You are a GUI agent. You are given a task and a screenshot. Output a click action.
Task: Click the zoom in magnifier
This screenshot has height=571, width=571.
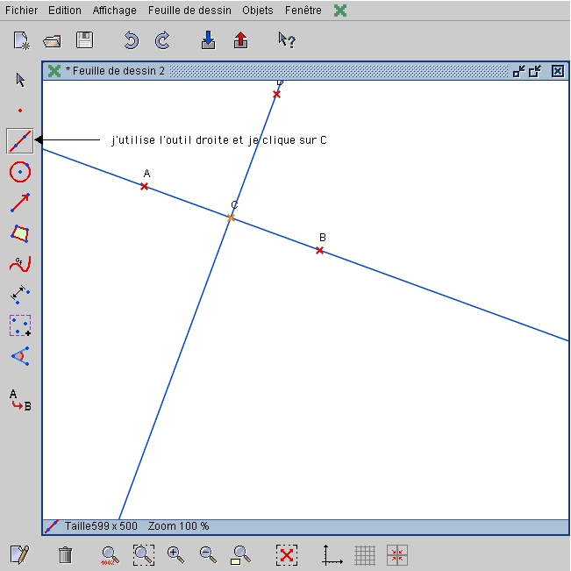175,554
